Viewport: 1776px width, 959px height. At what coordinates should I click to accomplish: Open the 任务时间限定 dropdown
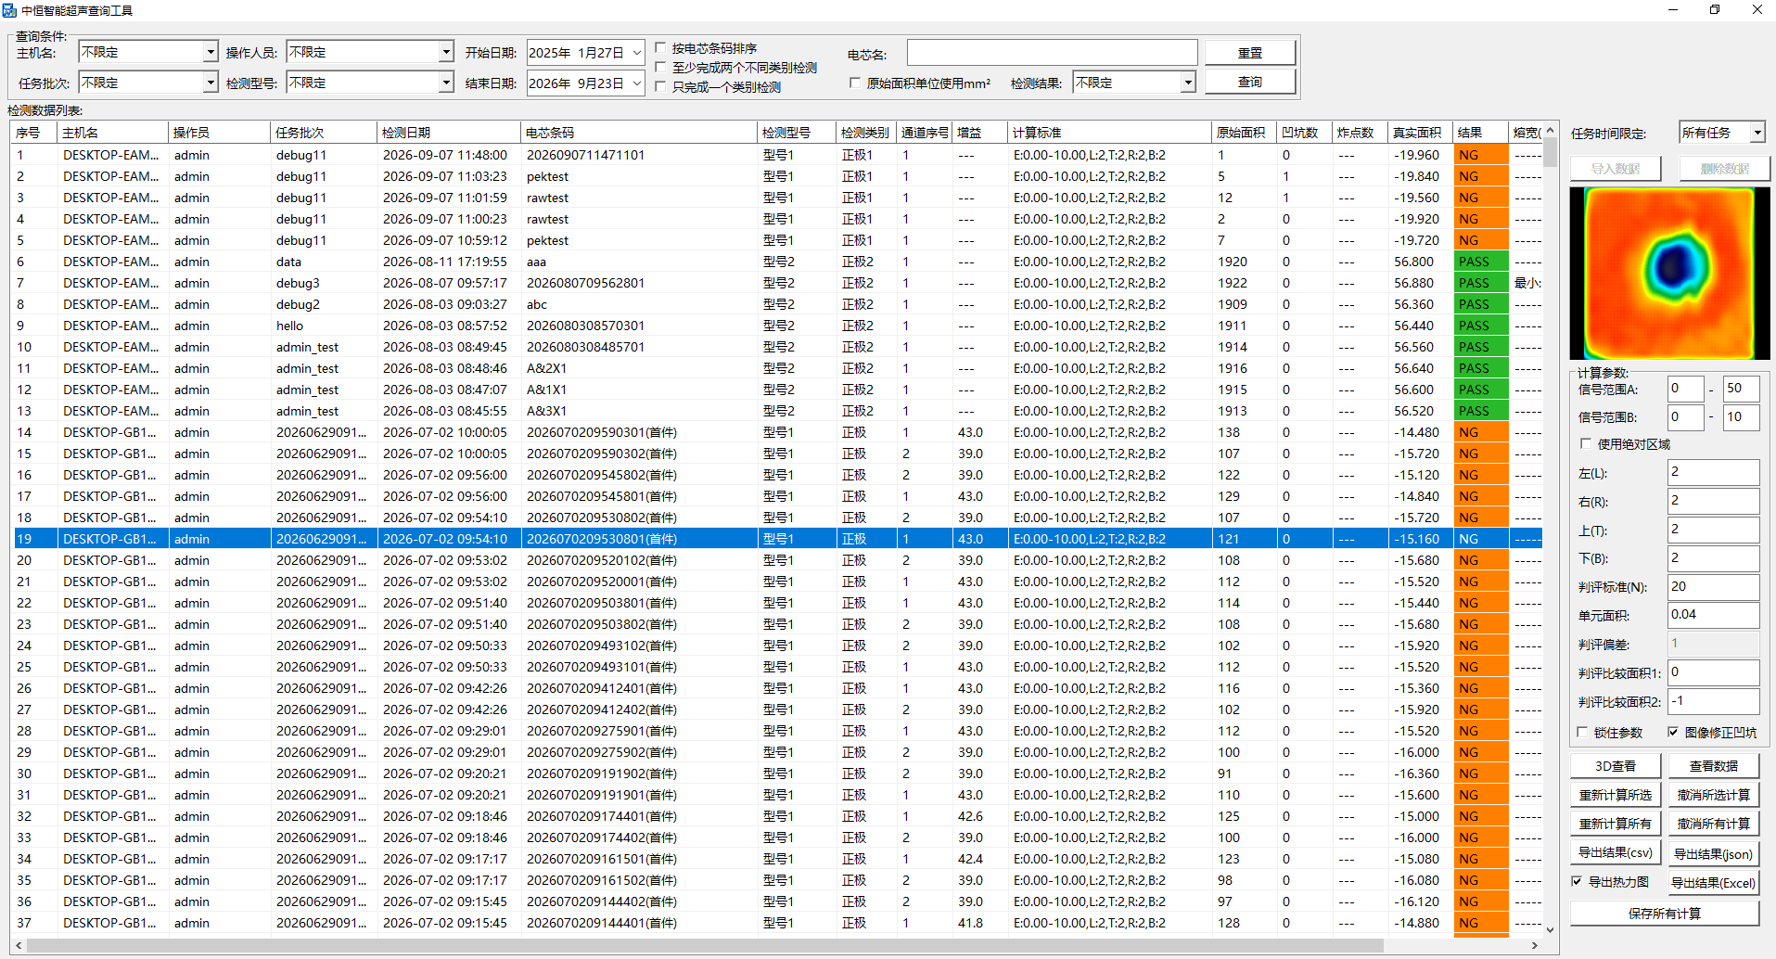coord(1757,134)
